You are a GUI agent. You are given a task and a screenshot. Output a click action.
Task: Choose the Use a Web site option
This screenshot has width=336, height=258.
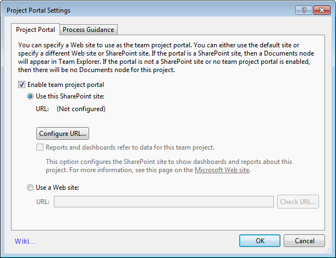(31, 188)
